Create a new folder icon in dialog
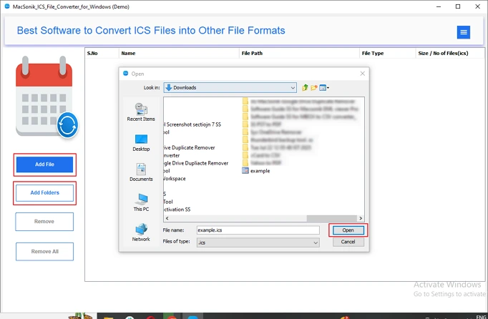 313,88
